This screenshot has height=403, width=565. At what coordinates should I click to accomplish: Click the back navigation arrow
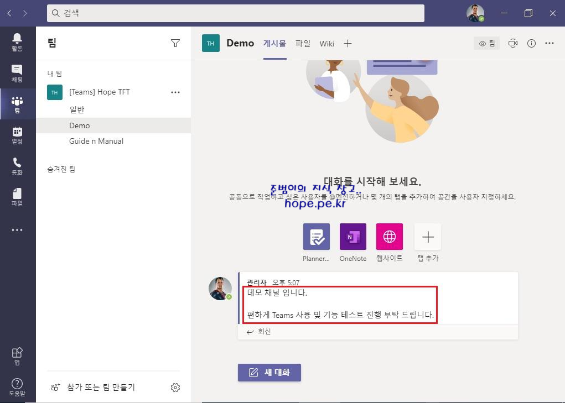click(10, 13)
